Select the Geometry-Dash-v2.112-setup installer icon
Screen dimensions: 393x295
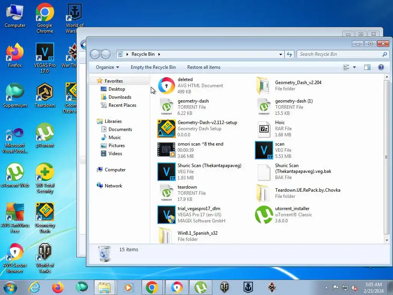click(167, 129)
